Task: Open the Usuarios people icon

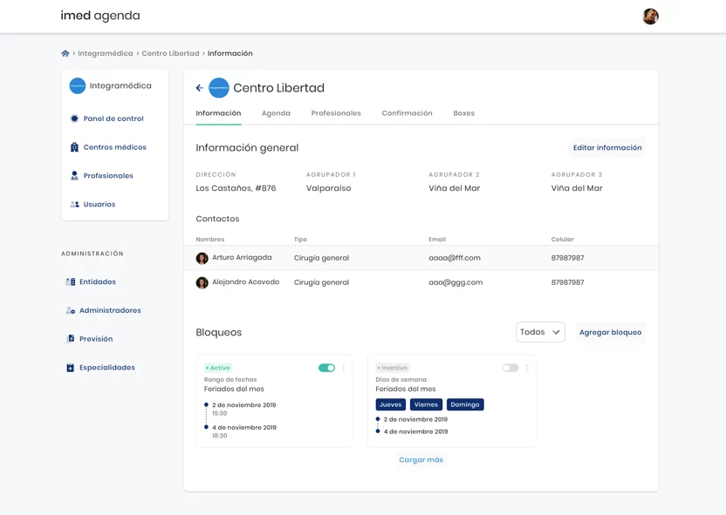Action: [74, 204]
